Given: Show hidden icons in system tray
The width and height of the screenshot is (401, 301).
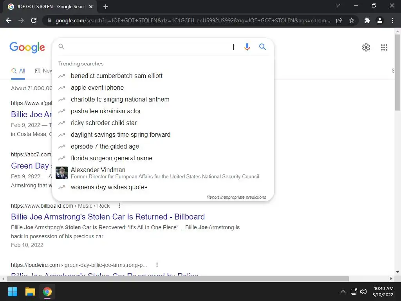Looking at the screenshot, I should pyautogui.click(x=343, y=292).
